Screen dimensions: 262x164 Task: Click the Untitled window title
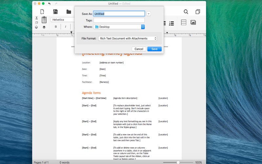(x=113, y=4)
